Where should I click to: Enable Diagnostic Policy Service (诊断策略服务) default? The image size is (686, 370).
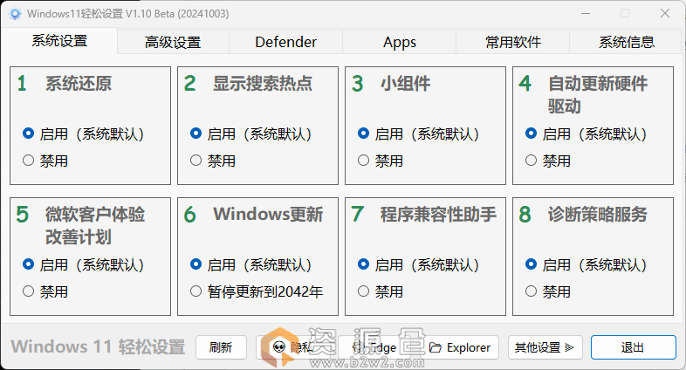pos(532,264)
